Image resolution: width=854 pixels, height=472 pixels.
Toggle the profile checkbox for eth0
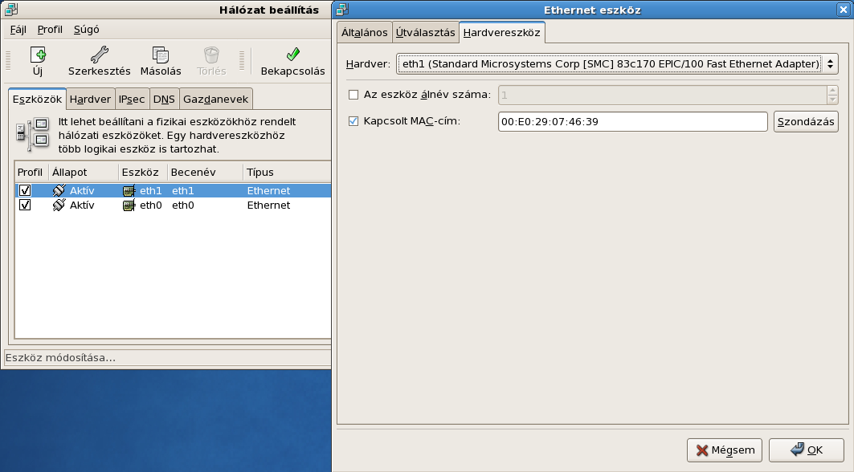point(25,205)
